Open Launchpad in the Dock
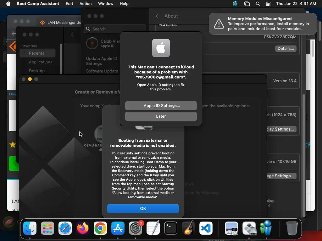The height and width of the screenshot is (241, 322). pos(47,228)
